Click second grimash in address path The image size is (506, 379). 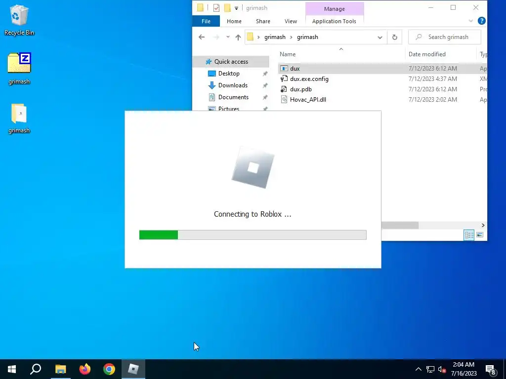307,37
